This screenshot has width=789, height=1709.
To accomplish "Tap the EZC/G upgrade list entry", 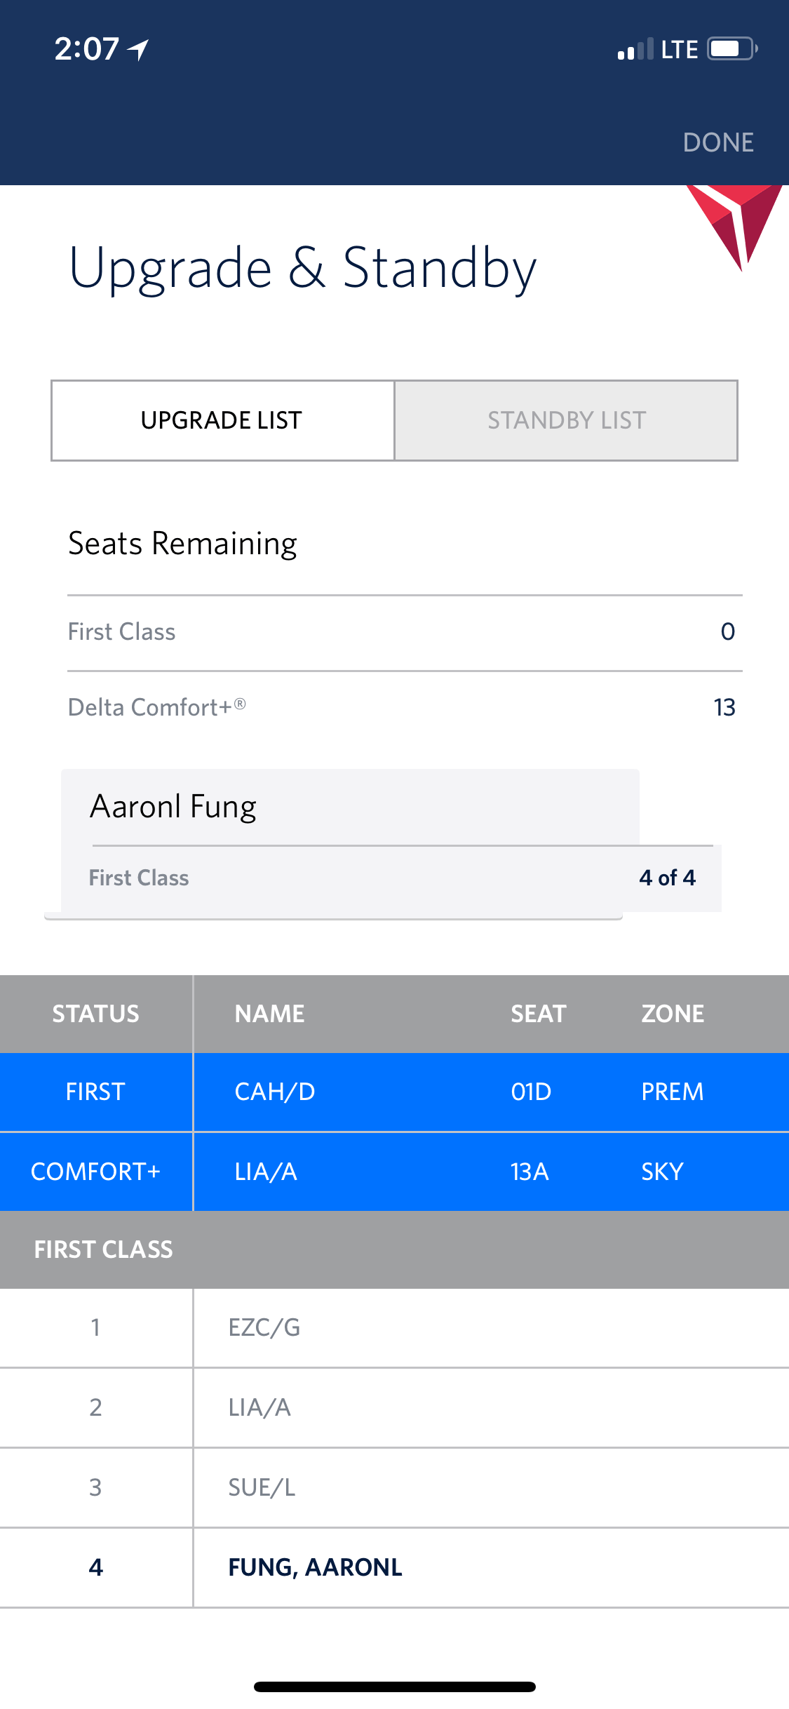I will coord(394,1327).
